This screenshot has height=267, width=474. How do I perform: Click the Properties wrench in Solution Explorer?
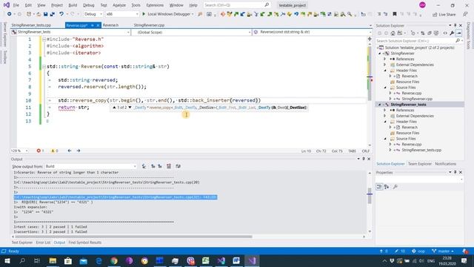point(452,33)
